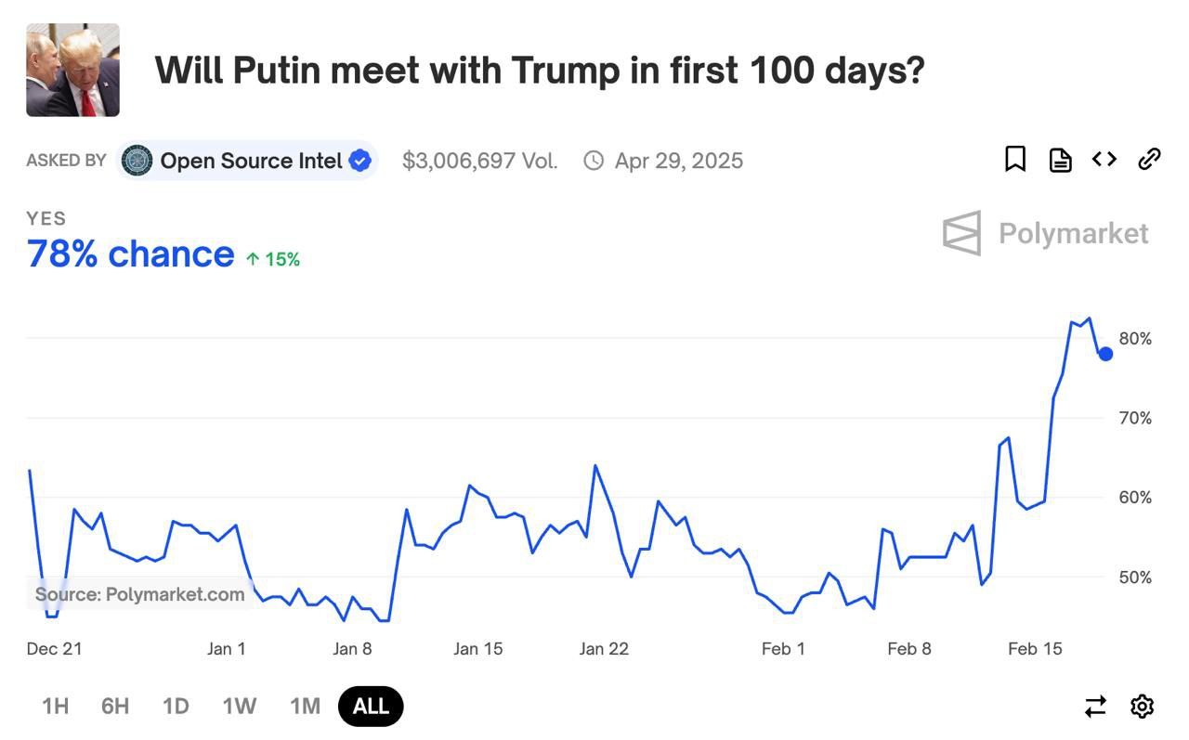The height and width of the screenshot is (740, 1189).
Task: Click the Polymarket logo
Action: pos(1046,233)
